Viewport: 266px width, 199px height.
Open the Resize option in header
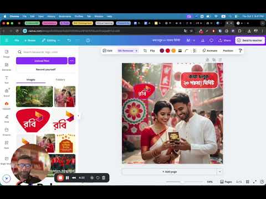coord(30,40)
